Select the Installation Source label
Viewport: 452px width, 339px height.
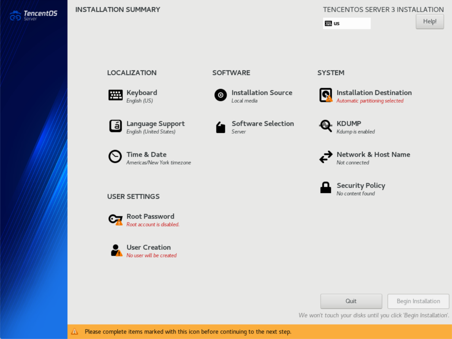262,92
